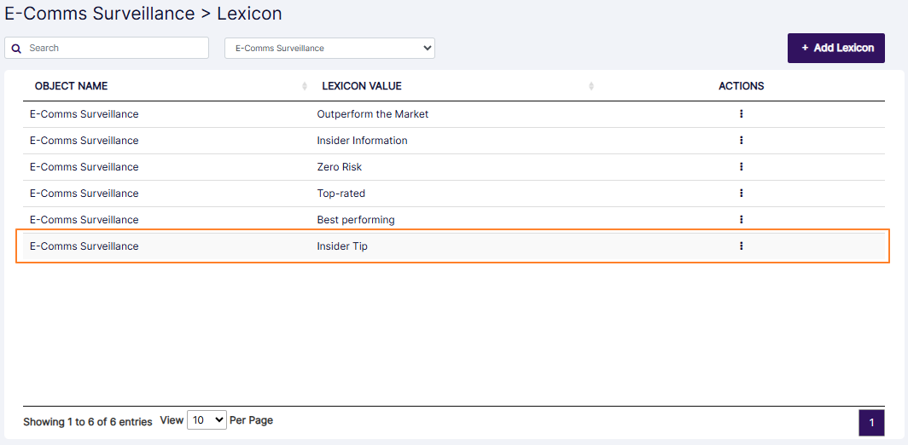Select the Insider Tip lexicon value

coord(342,246)
